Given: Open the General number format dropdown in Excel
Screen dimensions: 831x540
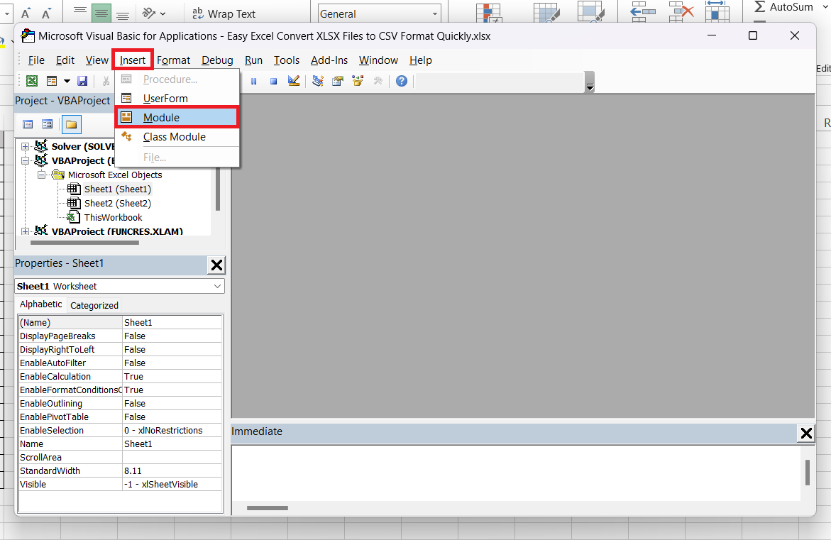Looking at the screenshot, I should pos(434,13).
